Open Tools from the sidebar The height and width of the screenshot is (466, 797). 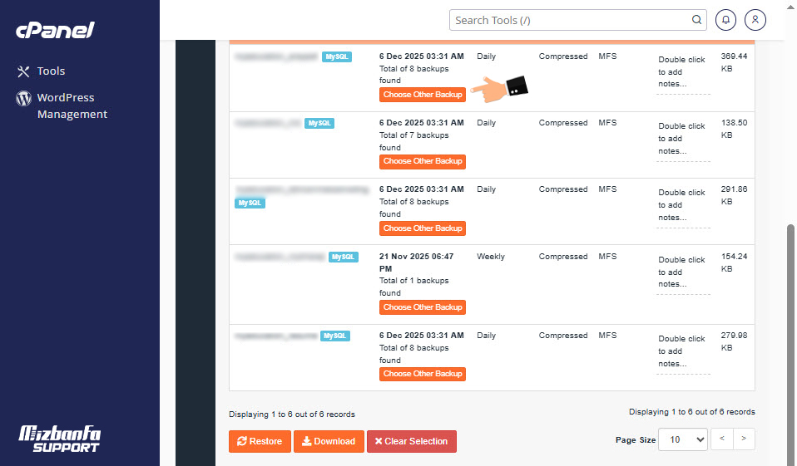tap(51, 71)
